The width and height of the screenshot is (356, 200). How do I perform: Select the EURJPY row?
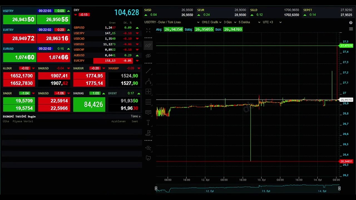point(107,61)
